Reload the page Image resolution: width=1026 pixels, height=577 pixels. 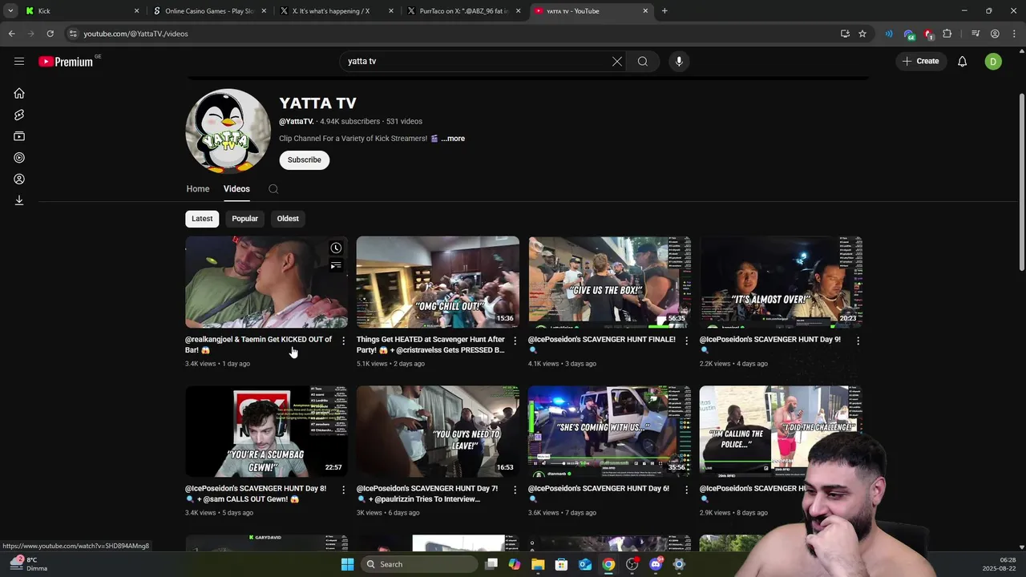coord(50,34)
